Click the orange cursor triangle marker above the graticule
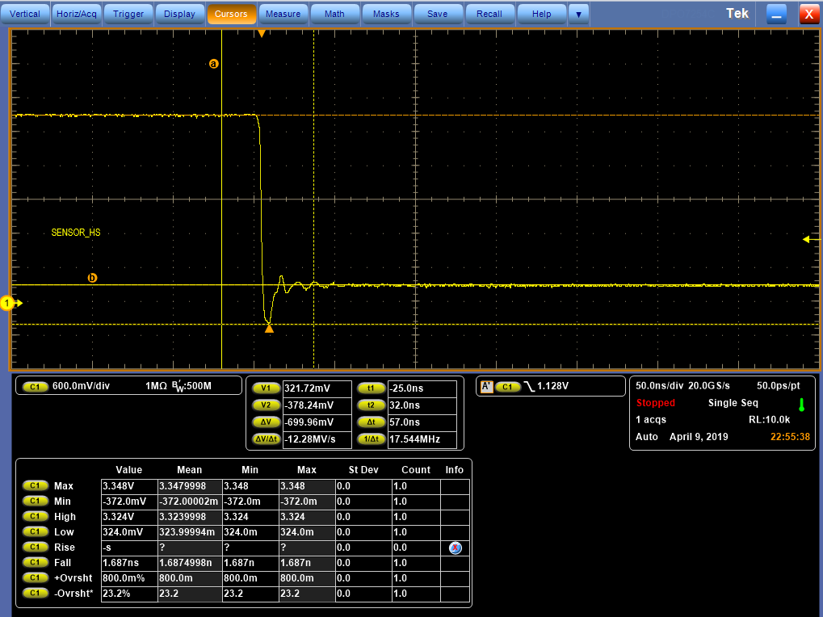 [262, 32]
